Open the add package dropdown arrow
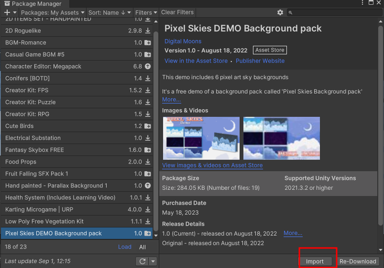The width and height of the screenshot is (384, 268). tap(15, 12)
